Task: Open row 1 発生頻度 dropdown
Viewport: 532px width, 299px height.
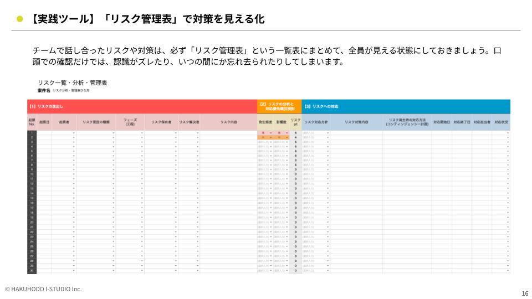Action: pos(270,133)
